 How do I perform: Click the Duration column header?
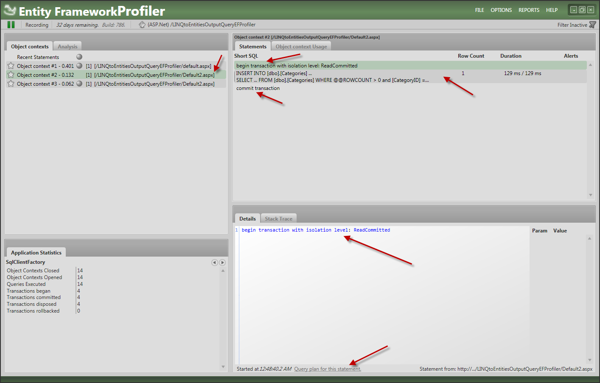(x=510, y=56)
